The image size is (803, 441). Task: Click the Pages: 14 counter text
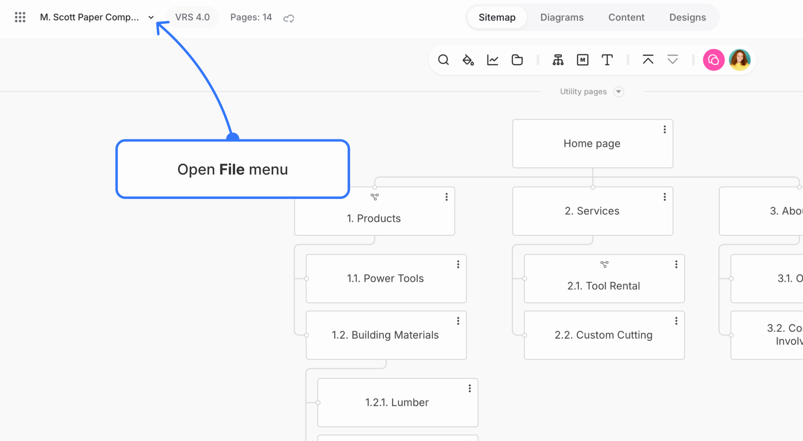click(x=251, y=17)
